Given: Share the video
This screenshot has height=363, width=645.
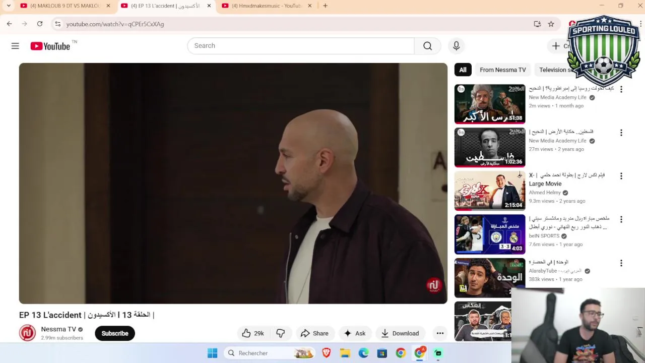Looking at the screenshot, I should [314, 333].
